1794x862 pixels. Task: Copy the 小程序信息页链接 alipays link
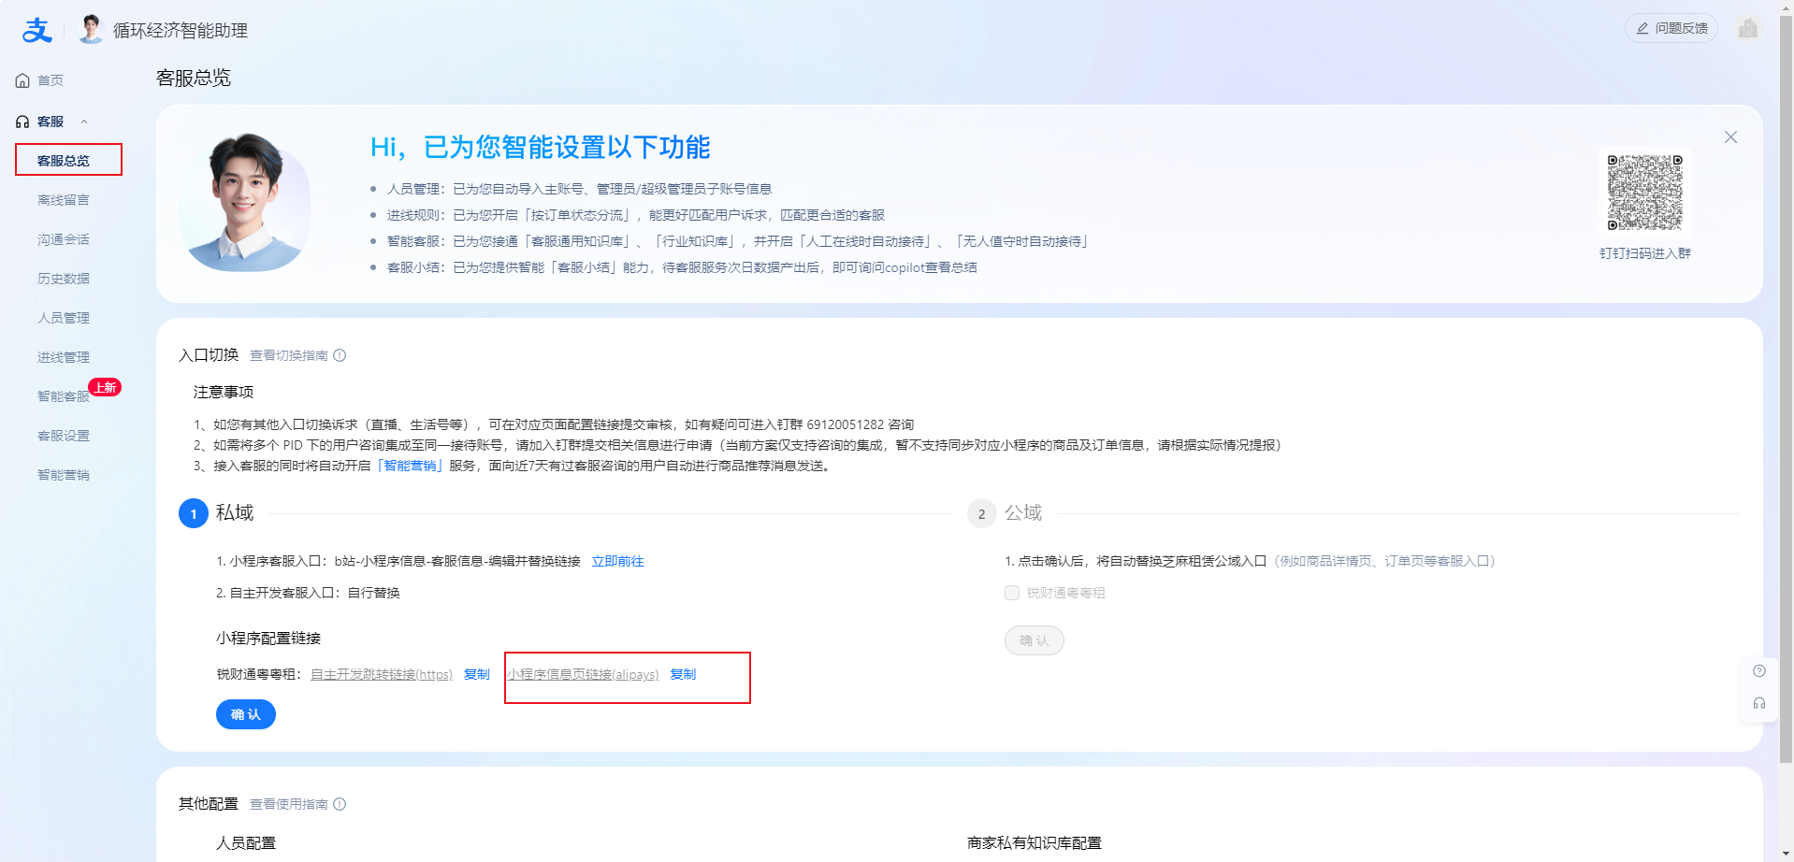683,674
